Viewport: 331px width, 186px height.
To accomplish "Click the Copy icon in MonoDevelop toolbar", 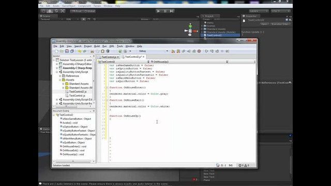I will click(98, 51).
